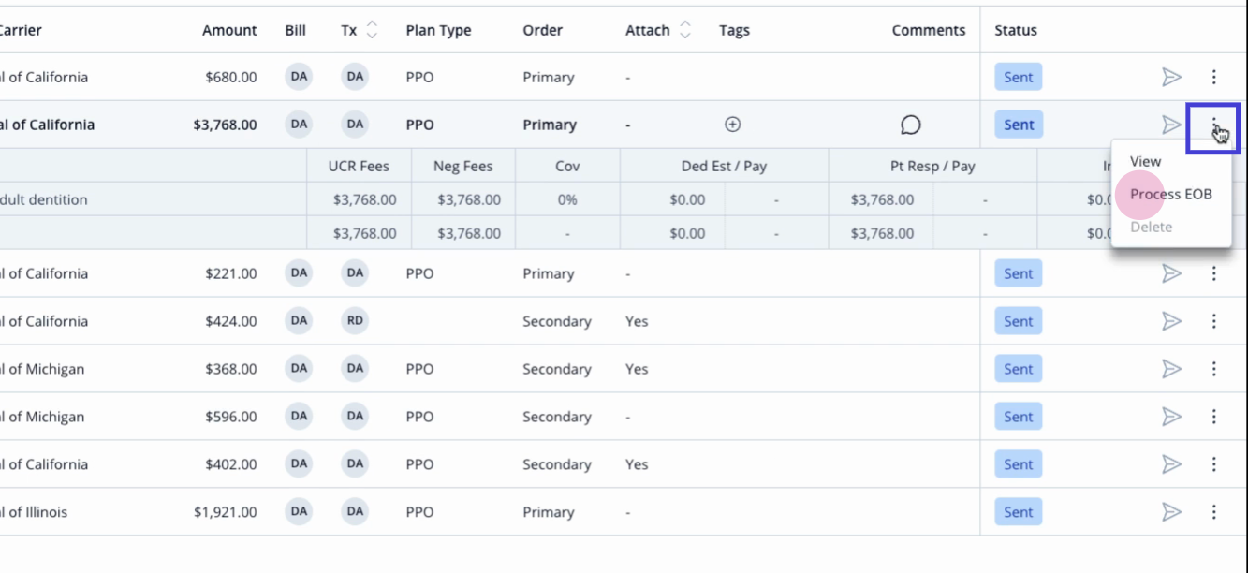Open more options on $368.00 row

click(1214, 369)
